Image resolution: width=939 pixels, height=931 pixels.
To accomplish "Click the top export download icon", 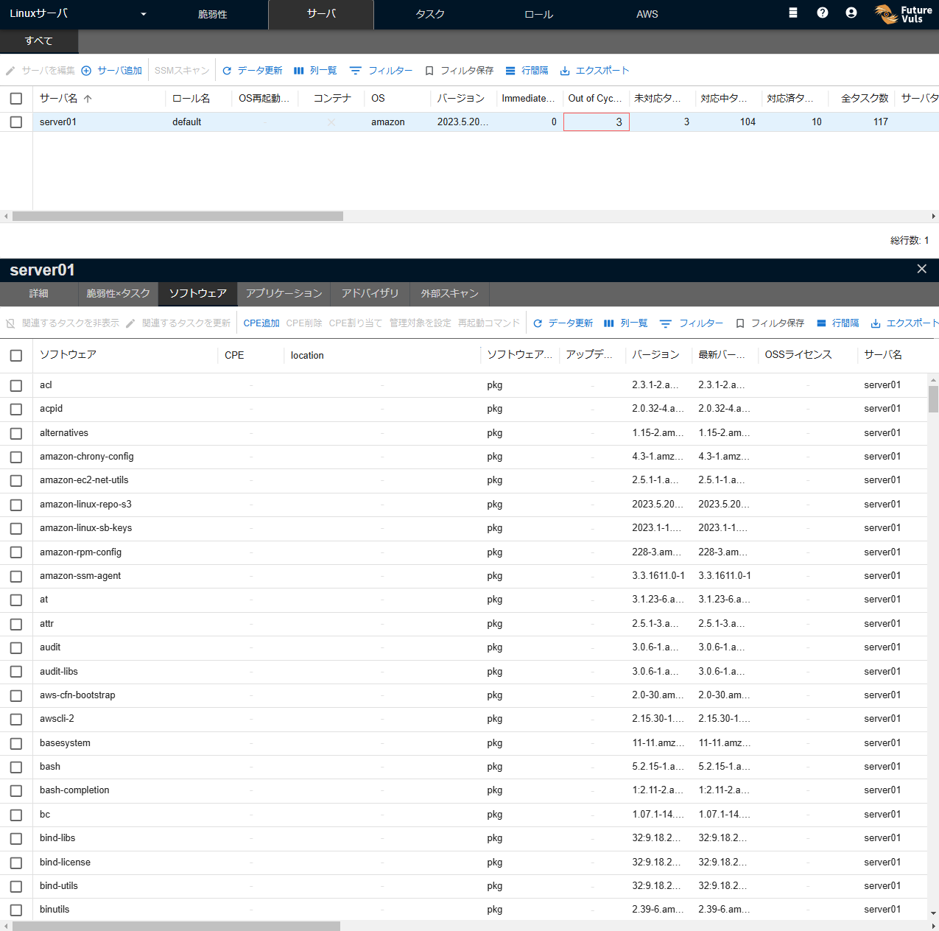I will coord(565,71).
